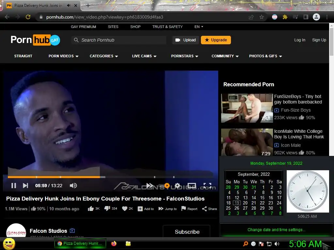Select day 19 in the September calendar
The image size is (334, 250).
(x=237, y=203)
